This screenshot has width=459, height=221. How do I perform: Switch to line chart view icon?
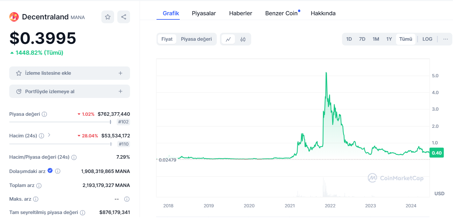228,39
